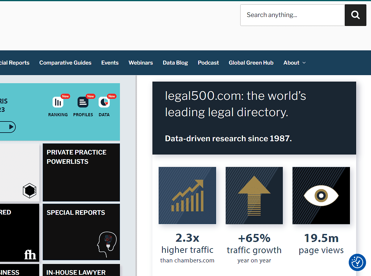Select the Profiles icon

click(x=83, y=102)
